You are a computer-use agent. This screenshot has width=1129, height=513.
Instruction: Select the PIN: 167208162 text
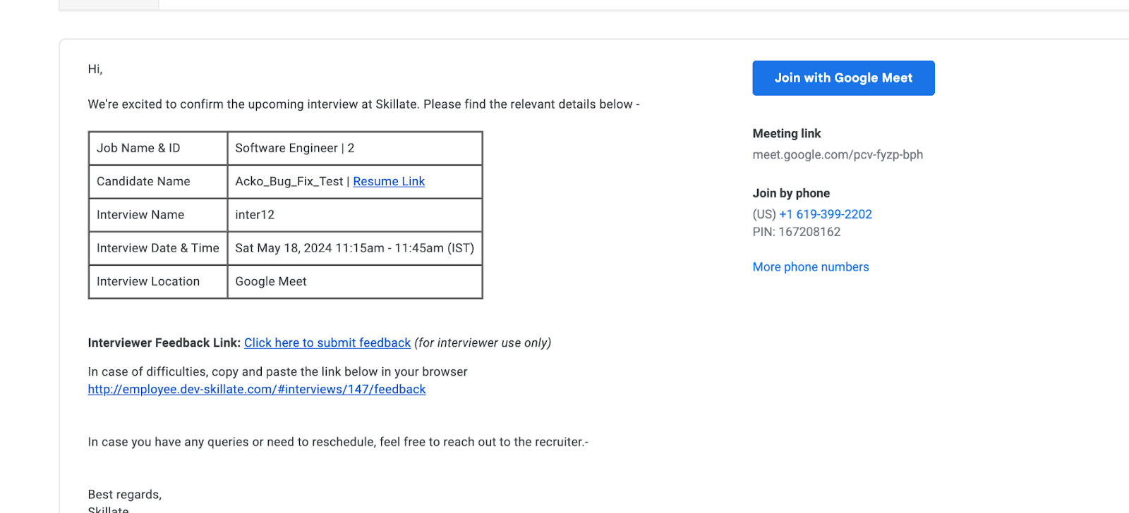click(797, 232)
